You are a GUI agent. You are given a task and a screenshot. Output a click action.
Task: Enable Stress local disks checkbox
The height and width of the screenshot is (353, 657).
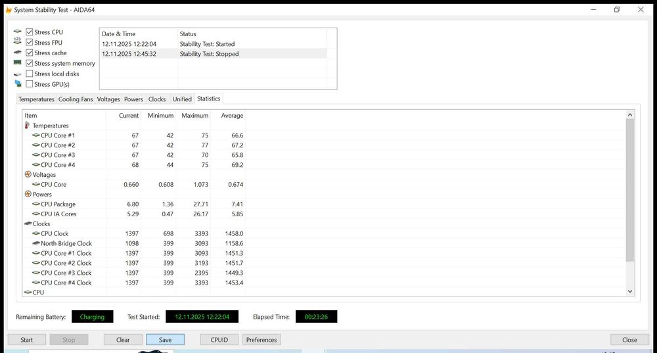(30, 74)
